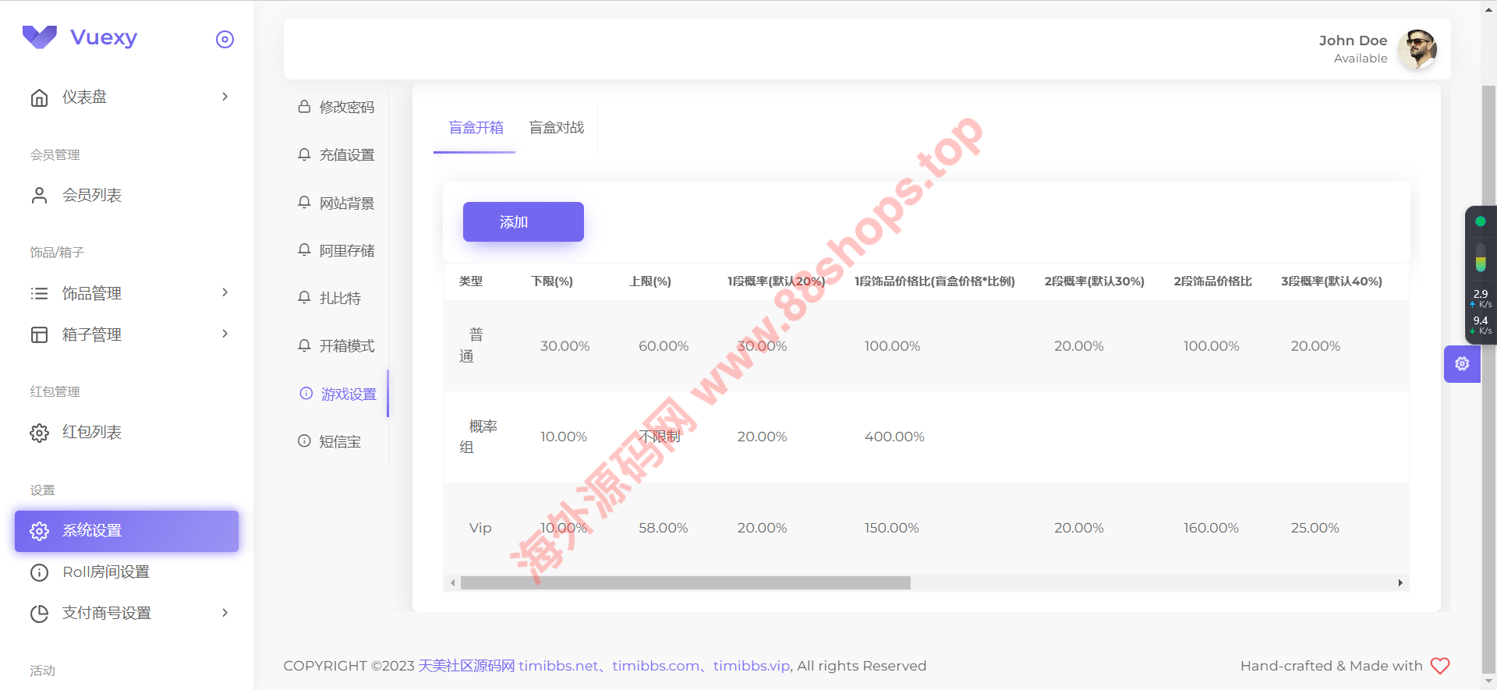Click the home icon beside 仪表盘

(x=39, y=97)
